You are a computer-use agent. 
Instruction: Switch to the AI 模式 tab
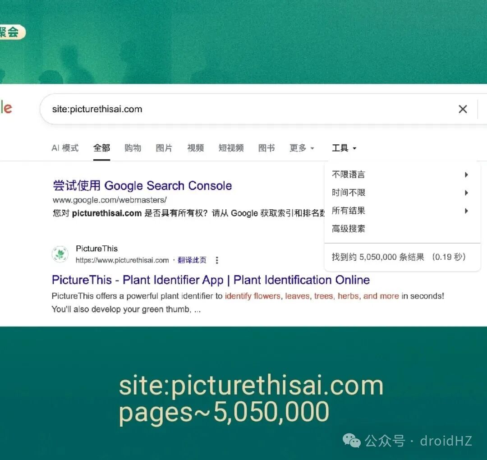point(65,148)
